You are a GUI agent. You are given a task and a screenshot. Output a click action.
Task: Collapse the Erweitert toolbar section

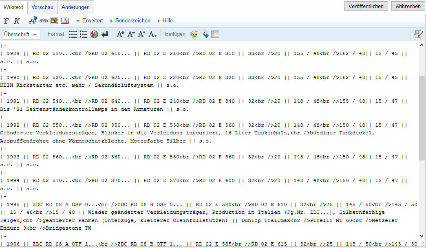click(89, 21)
